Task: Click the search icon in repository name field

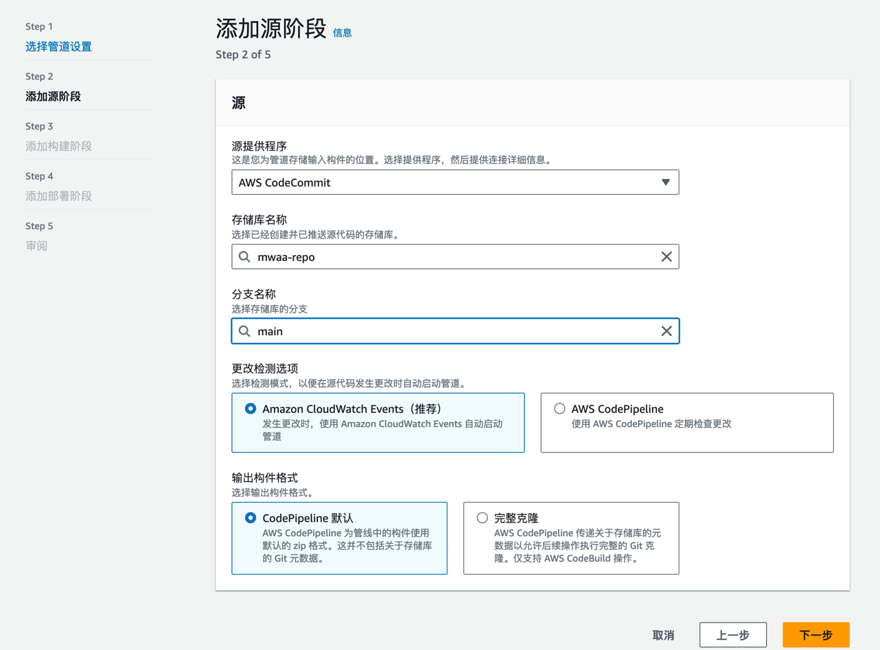Action: point(244,257)
